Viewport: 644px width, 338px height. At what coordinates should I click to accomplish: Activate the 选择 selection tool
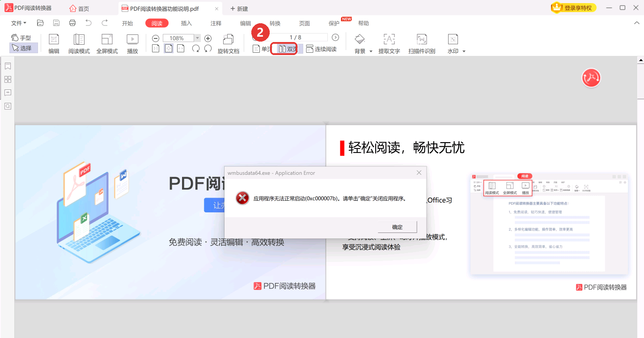pyautogui.click(x=24, y=48)
